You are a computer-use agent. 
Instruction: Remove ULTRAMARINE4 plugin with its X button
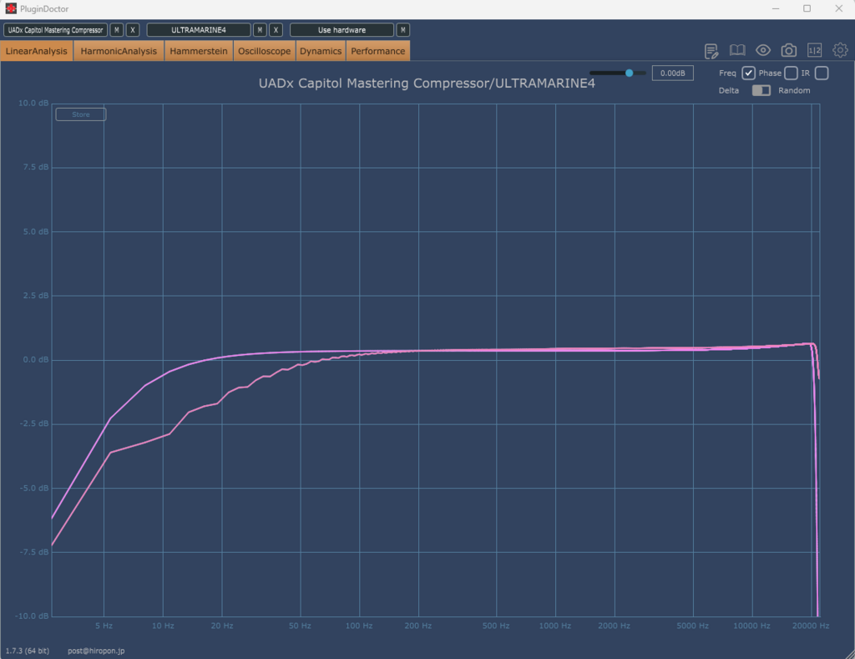[276, 30]
